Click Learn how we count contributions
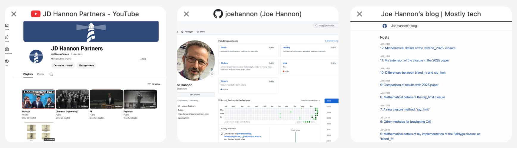The height and width of the screenshot is (148, 517). coord(237,122)
